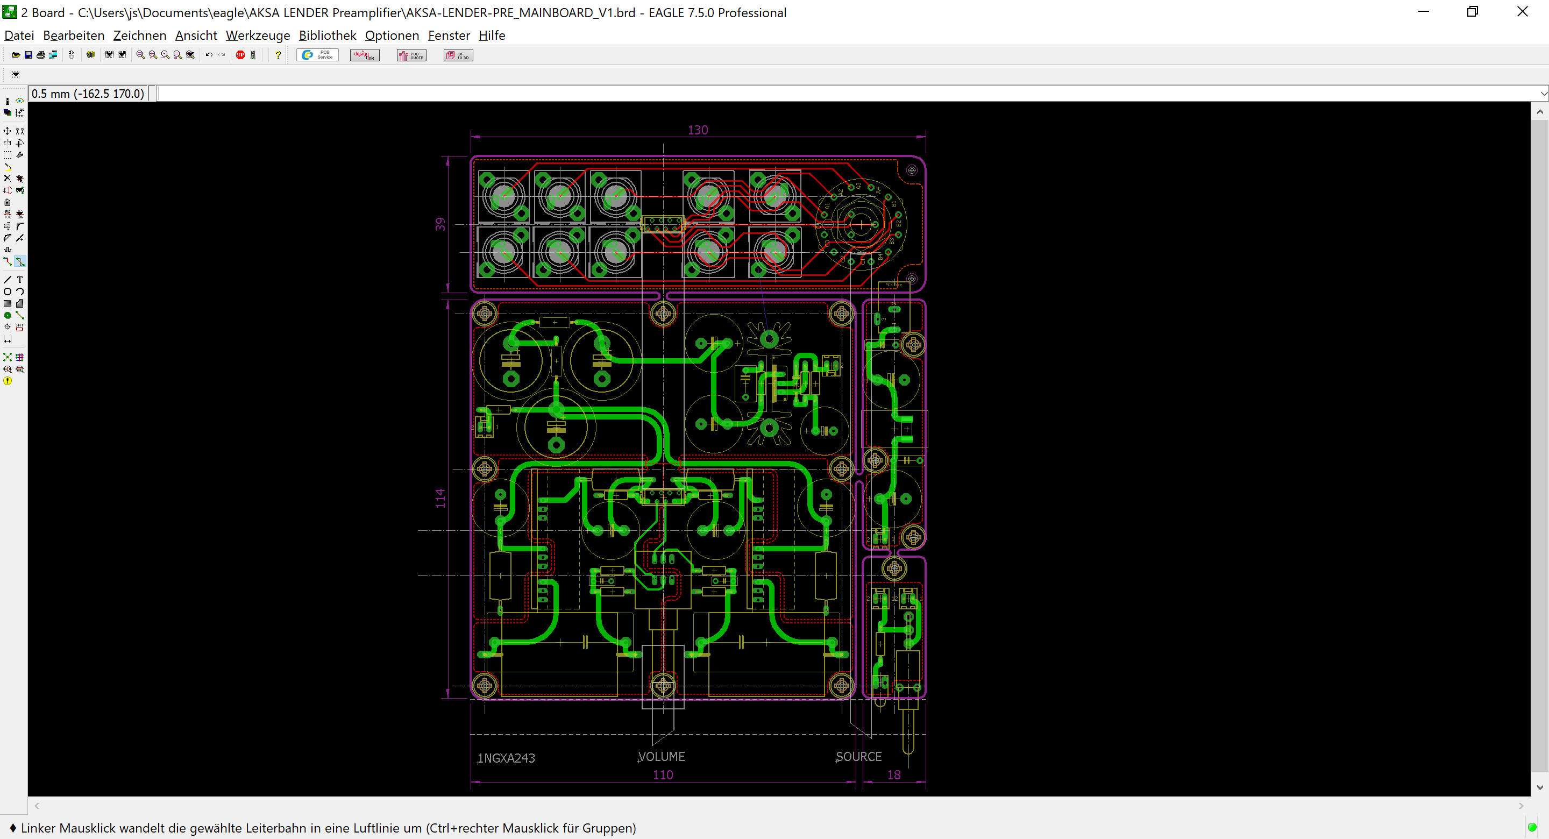The height and width of the screenshot is (839, 1549).
Task: Click the vertical scrollbar up arrow
Action: (x=1540, y=111)
